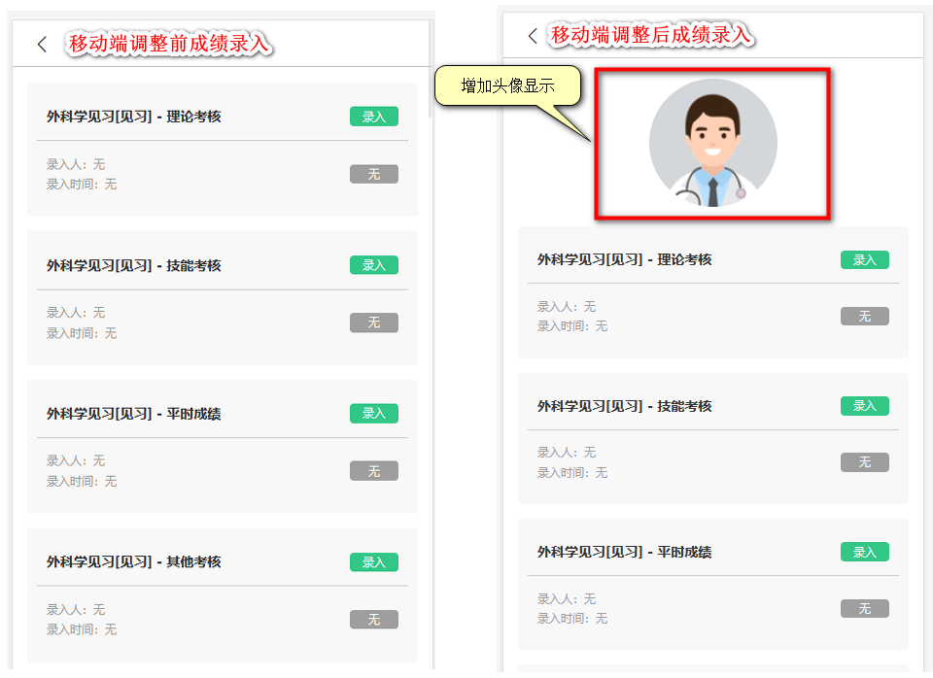Click 录入时间: 无 under 理论考核, left screen
Image resolution: width=933 pixels, height=678 pixels.
[82, 185]
